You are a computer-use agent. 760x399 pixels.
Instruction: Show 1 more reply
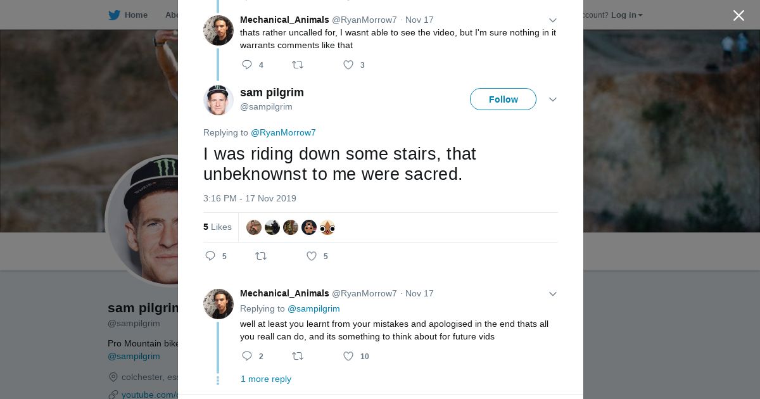point(266,379)
